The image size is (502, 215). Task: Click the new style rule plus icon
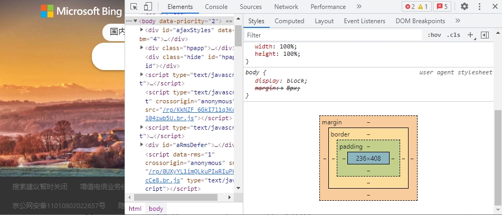coord(470,35)
